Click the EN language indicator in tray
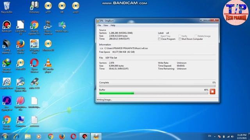This screenshot has width=250, height=140. point(209,136)
